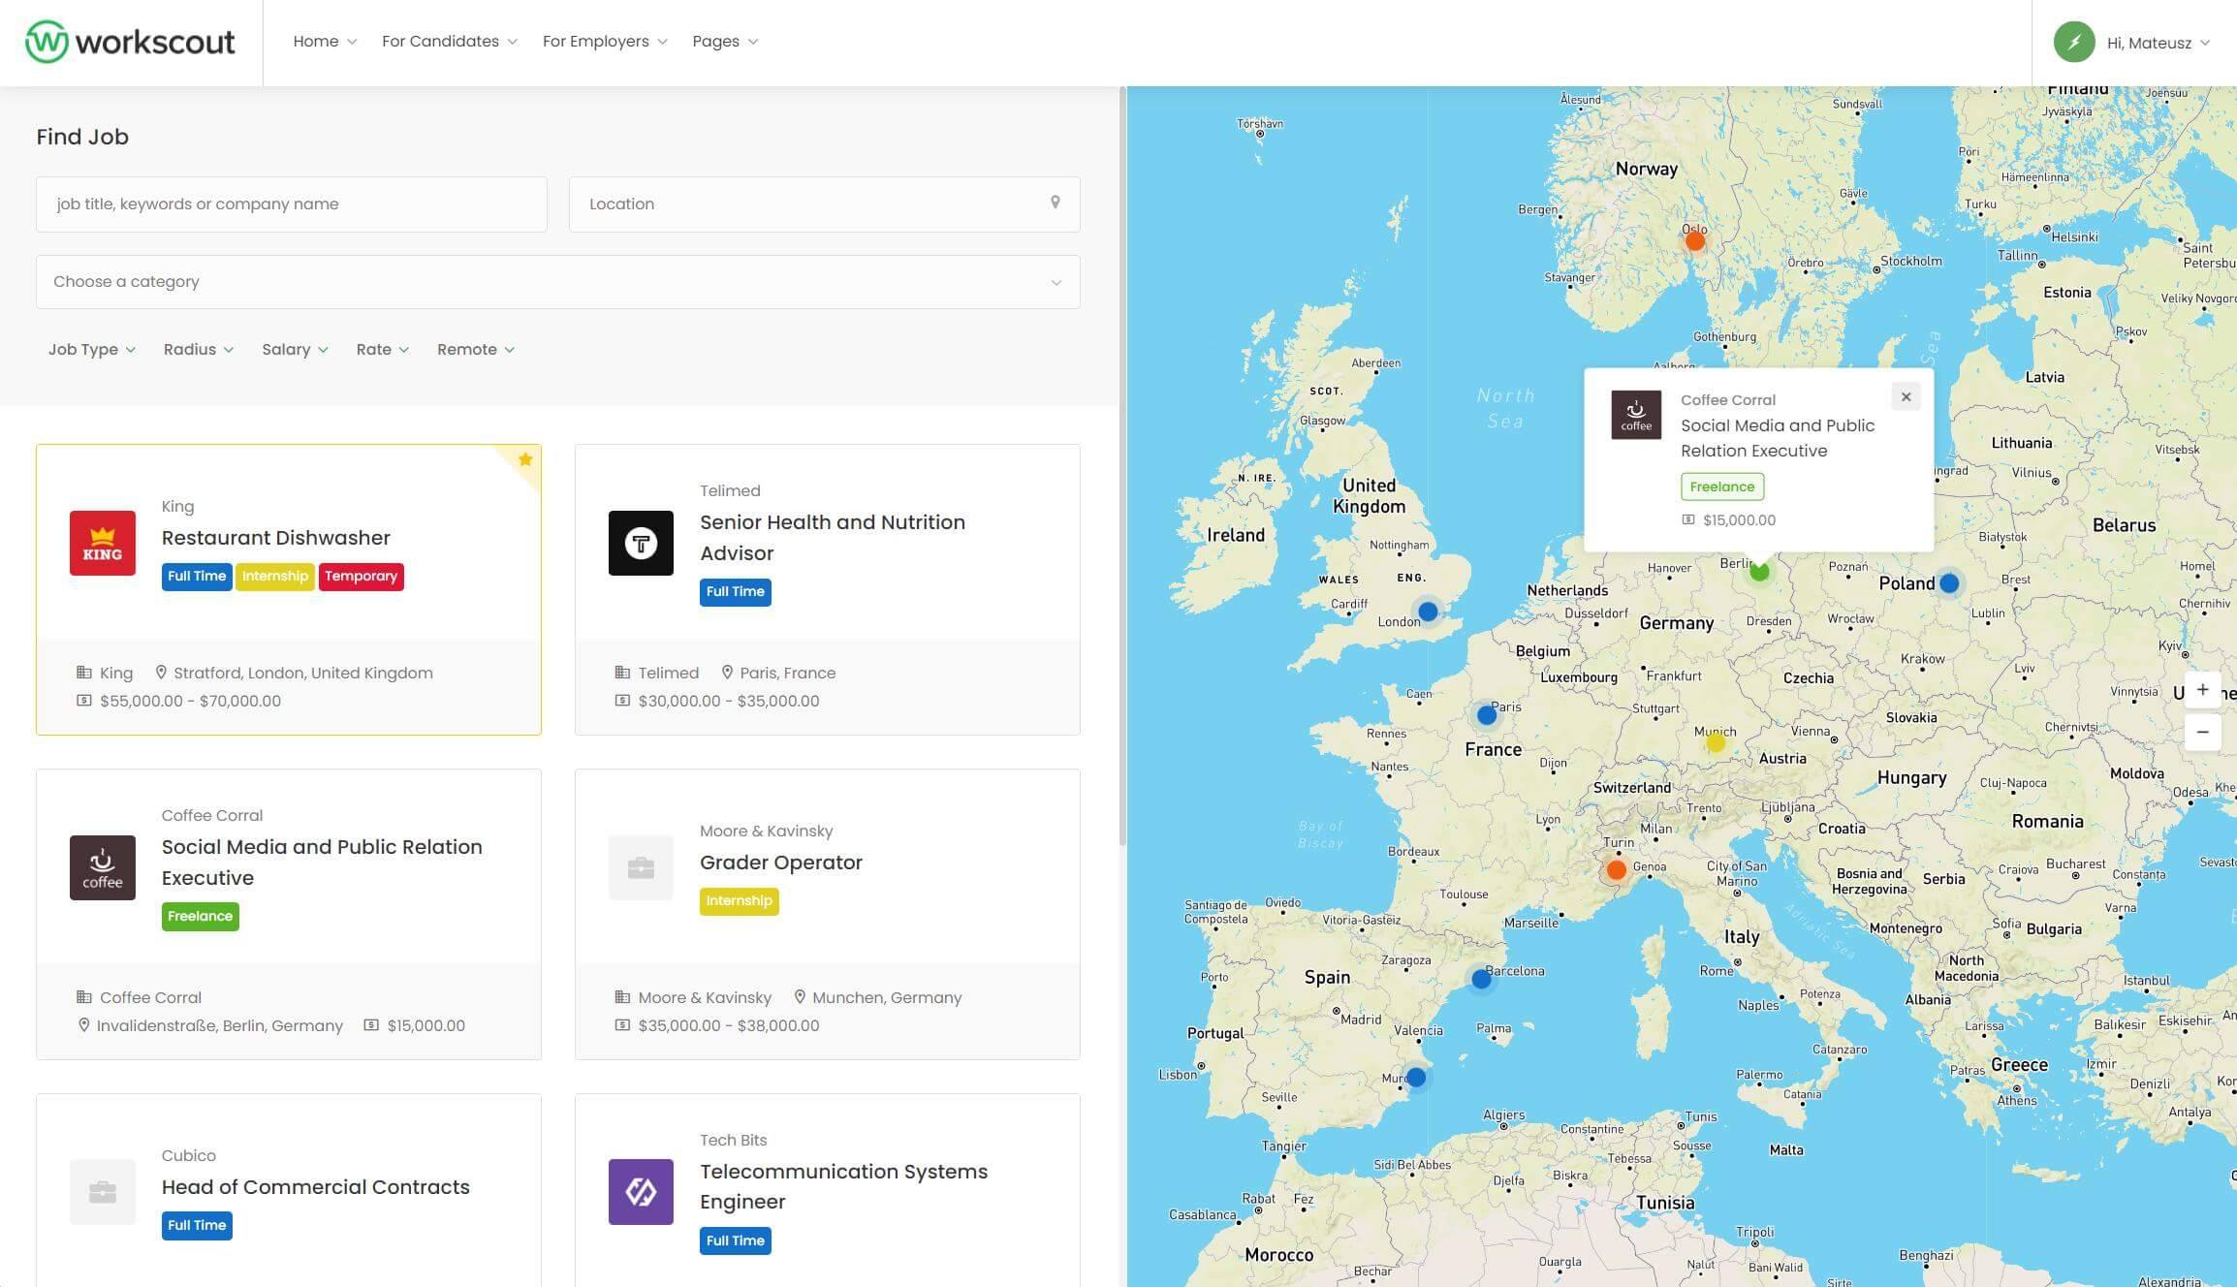Open the Choose a category dropdown

[557, 282]
